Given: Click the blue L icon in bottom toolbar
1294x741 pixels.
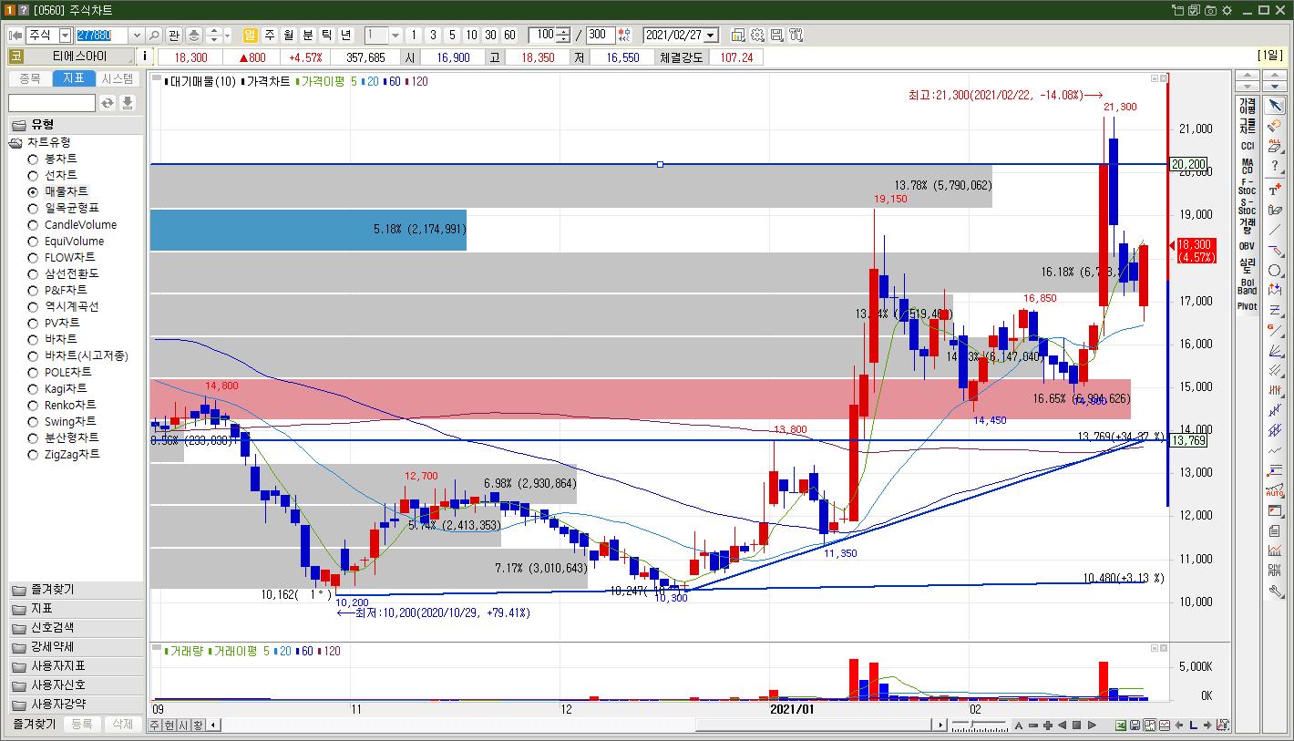Looking at the screenshot, I should [1193, 726].
